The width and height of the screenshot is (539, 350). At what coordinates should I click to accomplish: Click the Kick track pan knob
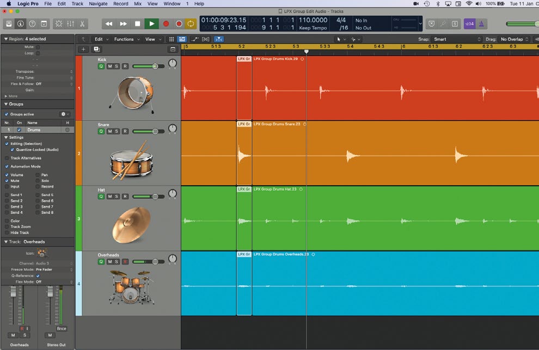coord(173,63)
